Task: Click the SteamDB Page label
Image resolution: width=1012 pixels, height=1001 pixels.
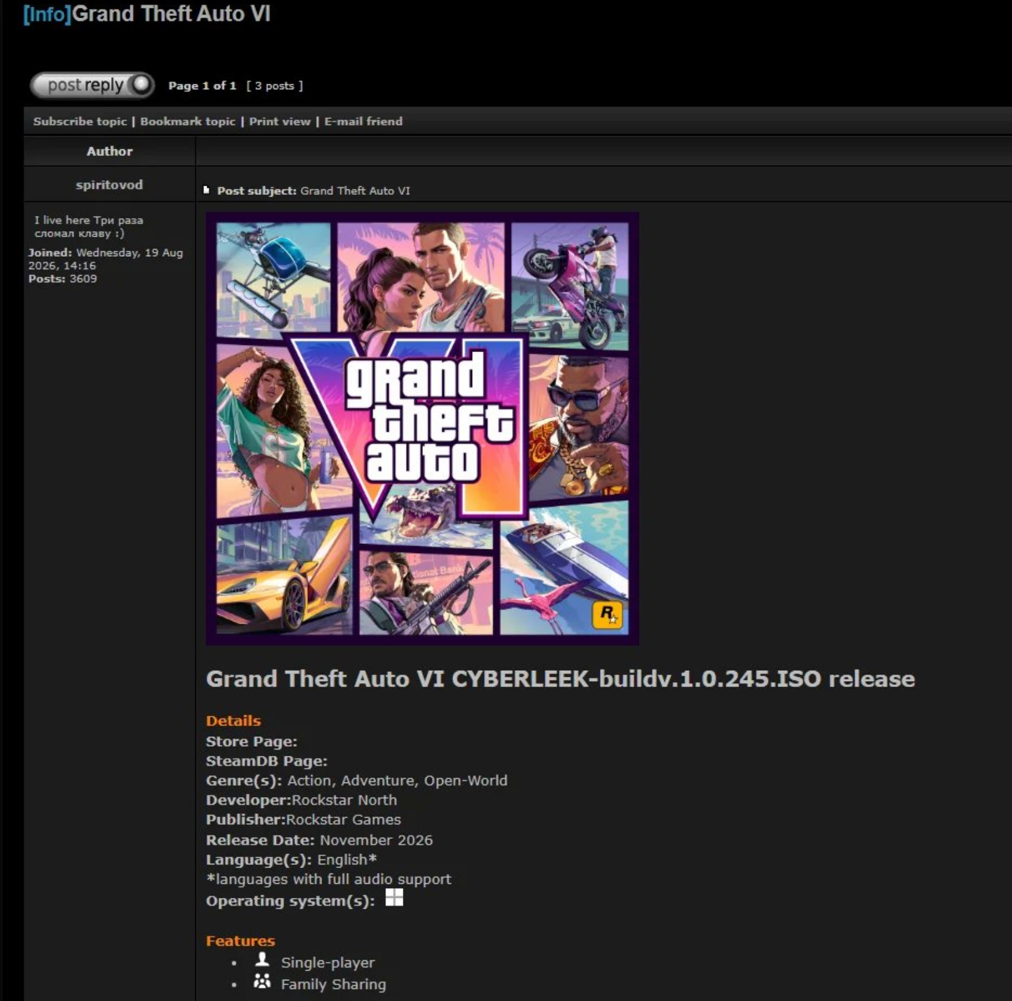Action: pyautogui.click(x=266, y=761)
